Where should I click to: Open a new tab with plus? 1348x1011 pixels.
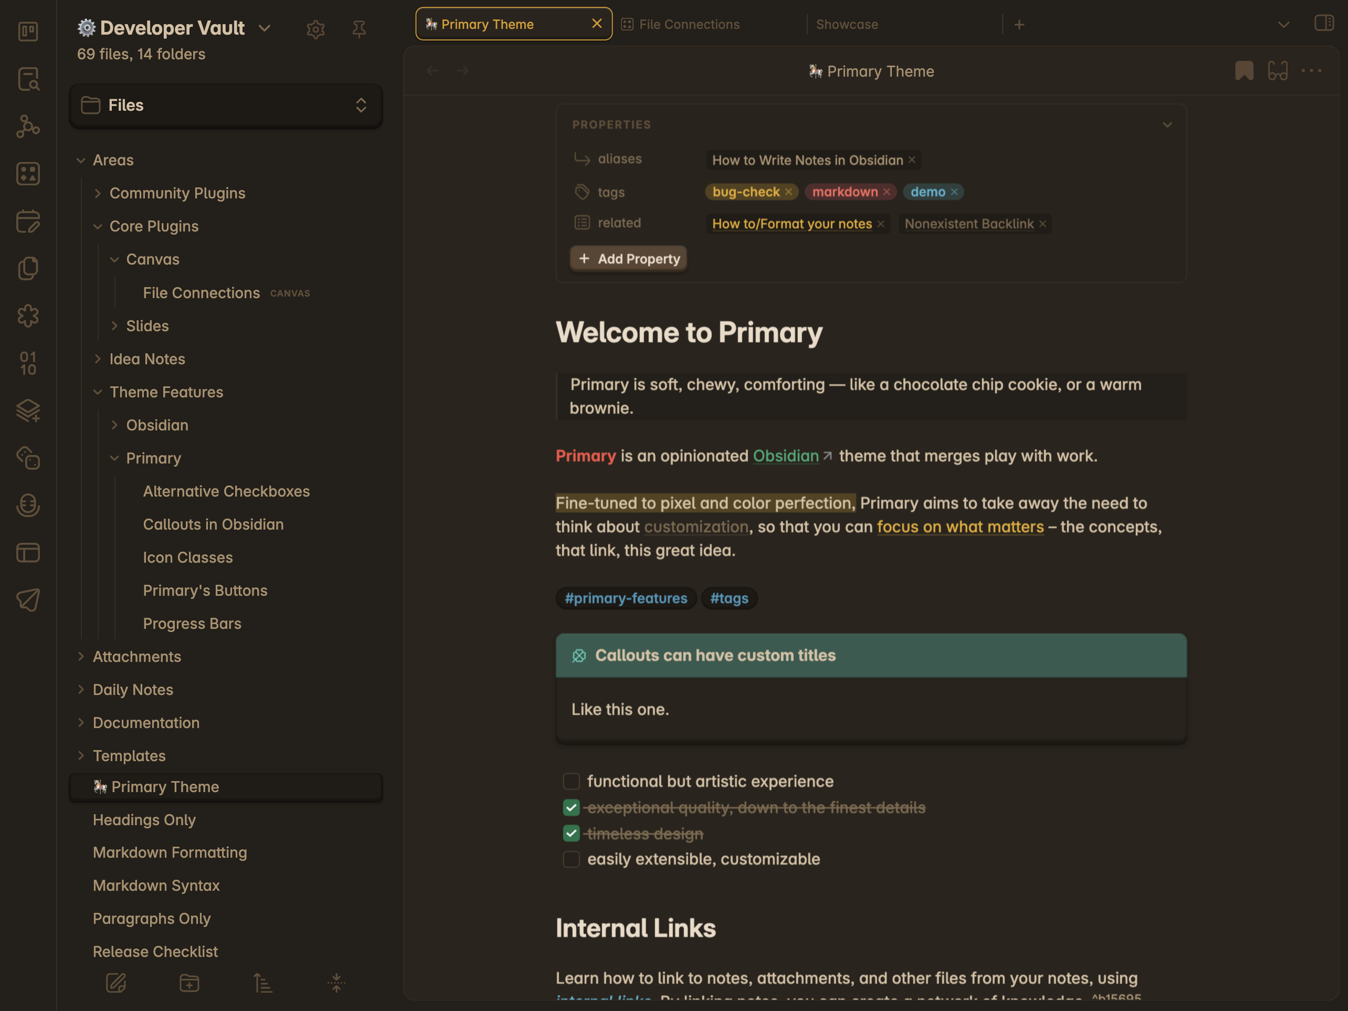[1019, 24]
